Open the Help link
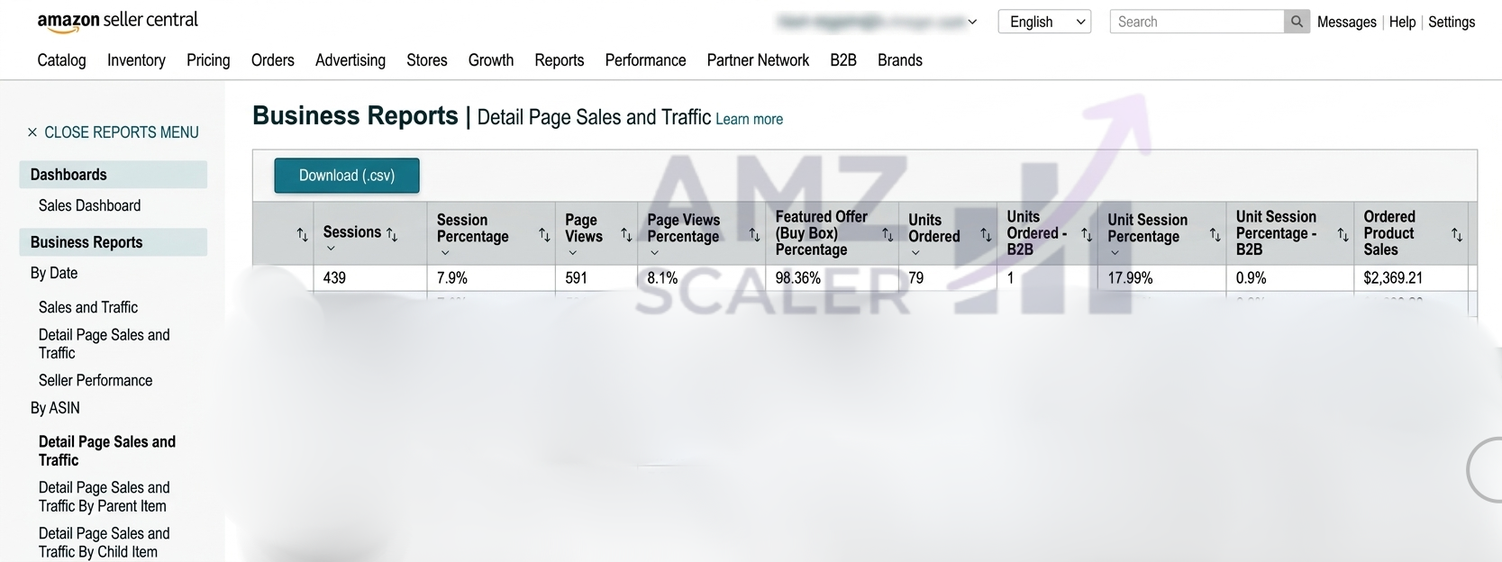This screenshot has width=1502, height=562. click(x=1402, y=22)
